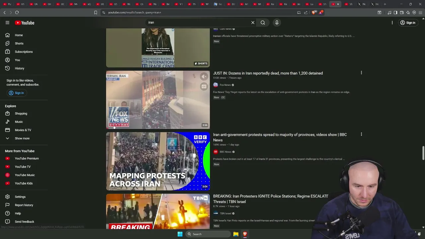The width and height of the screenshot is (425, 239).
Task: Open the Fox News video thumbnail
Action: coord(158,100)
